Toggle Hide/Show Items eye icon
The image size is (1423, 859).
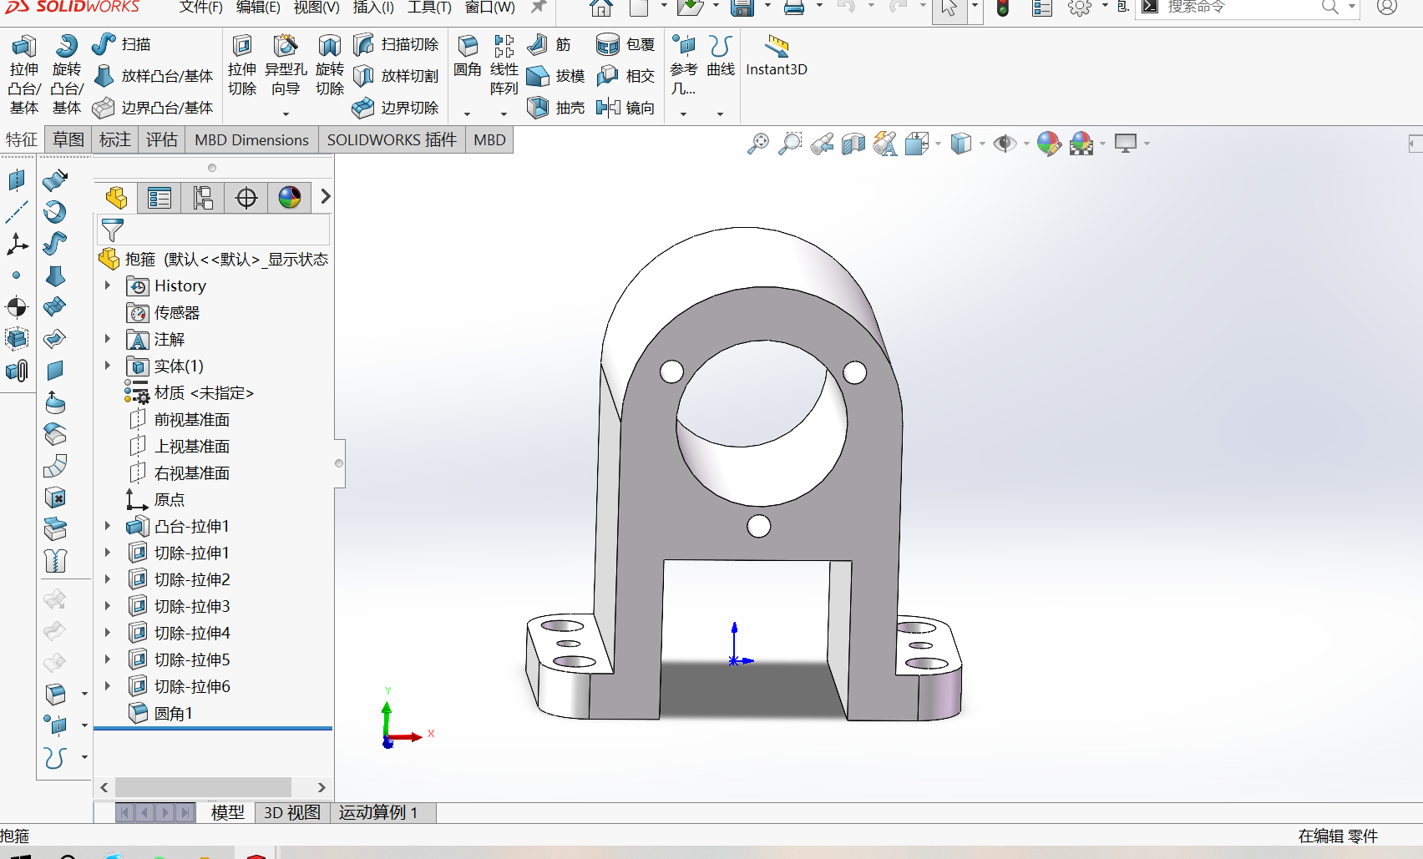click(x=1005, y=144)
